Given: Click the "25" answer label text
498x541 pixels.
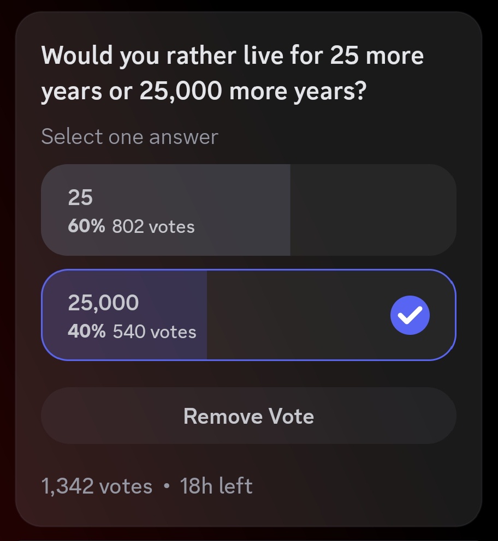Looking at the screenshot, I should pyautogui.click(x=80, y=197).
